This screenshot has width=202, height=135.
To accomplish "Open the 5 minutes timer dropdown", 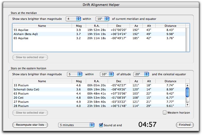I will click(x=76, y=125).
